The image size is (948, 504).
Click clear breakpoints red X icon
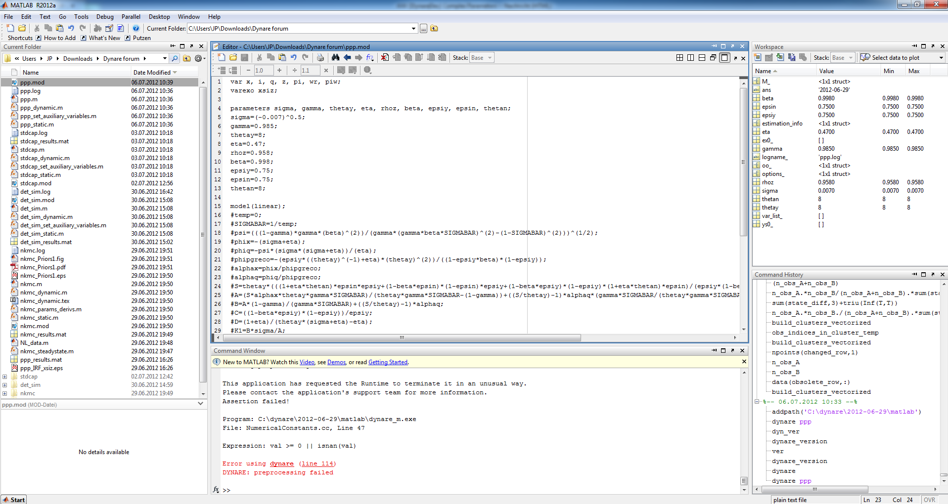click(x=385, y=58)
